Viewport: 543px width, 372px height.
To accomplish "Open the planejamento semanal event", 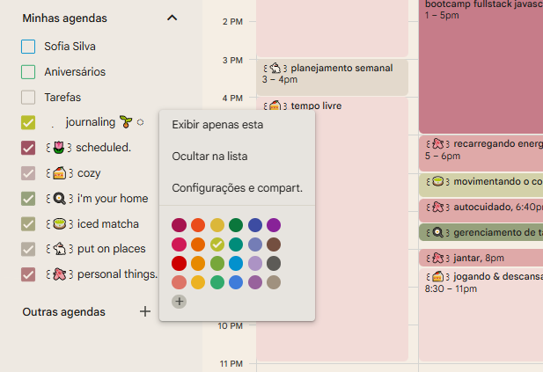I will coord(332,77).
